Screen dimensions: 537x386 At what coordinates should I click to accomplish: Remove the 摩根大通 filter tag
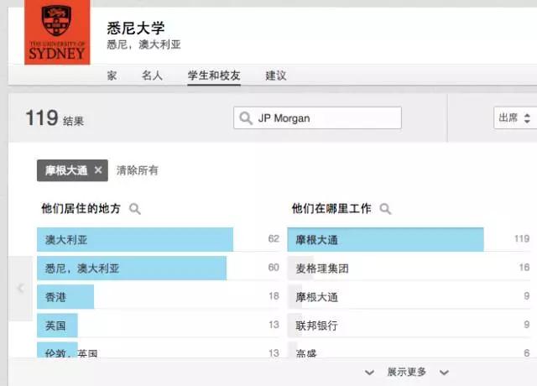[x=98, y=170]
